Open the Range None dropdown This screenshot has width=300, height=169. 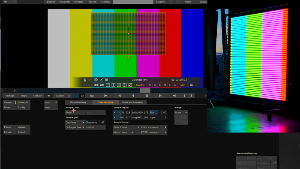point(181,112)
